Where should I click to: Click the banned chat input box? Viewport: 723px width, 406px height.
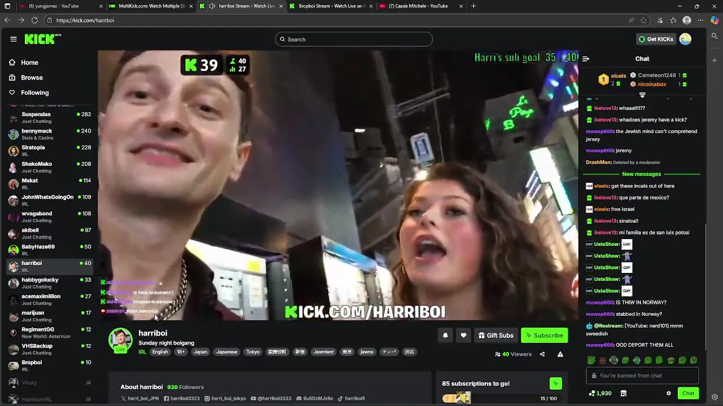tap(642, 376)
